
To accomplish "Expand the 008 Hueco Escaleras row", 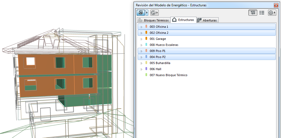I will click(141, 45).
